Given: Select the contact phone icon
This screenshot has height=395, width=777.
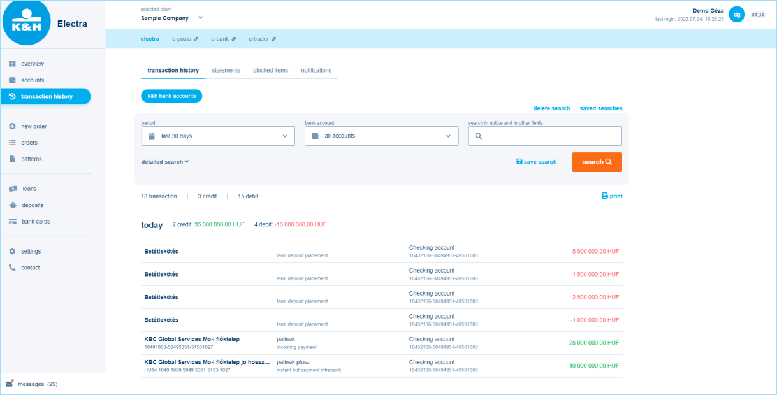Looking at the screenshot, I should (x=13, y=267).
